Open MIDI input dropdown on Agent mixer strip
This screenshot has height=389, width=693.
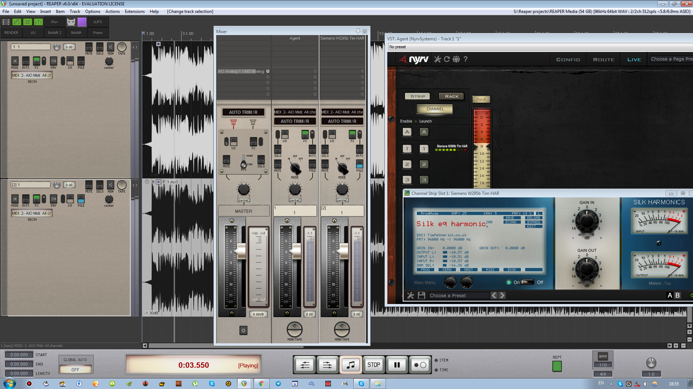295,112
